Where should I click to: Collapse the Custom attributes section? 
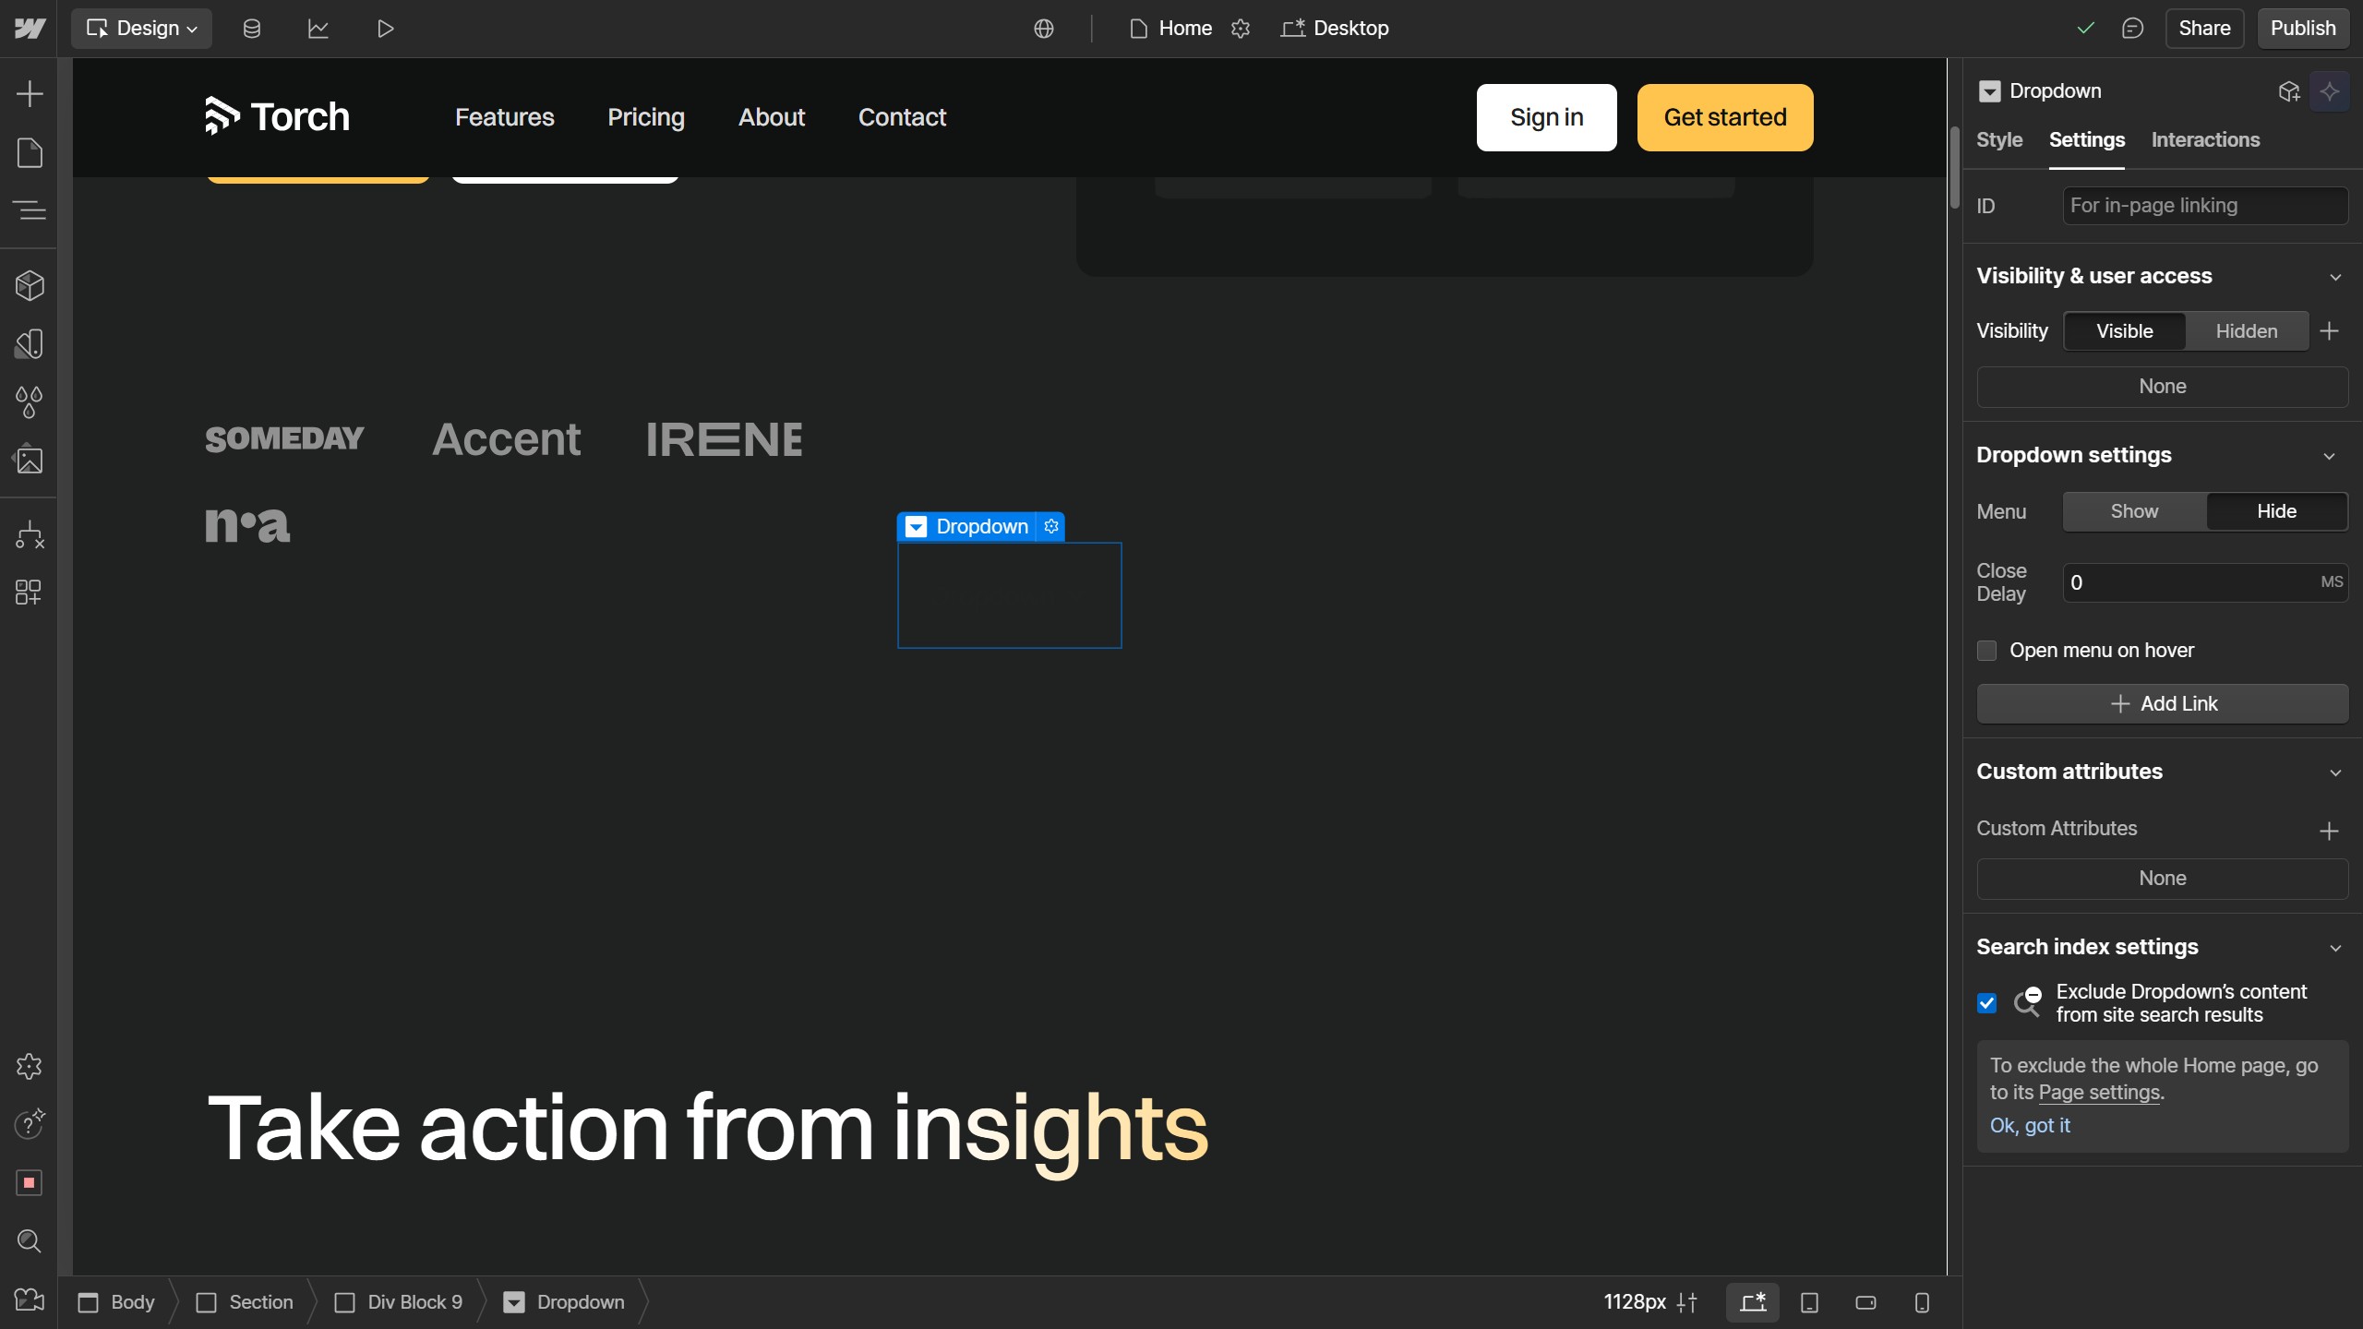coord(2334,772)
